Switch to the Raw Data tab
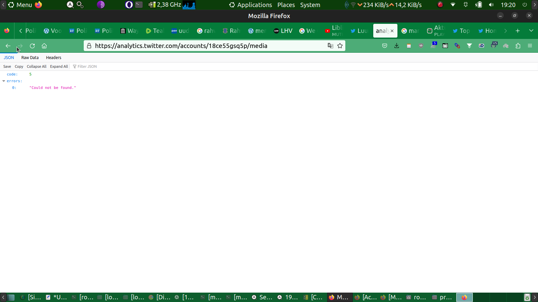Image resolution: width=538 pixels, height=302 pixels. pyautogui.click(x=30, y=58)
